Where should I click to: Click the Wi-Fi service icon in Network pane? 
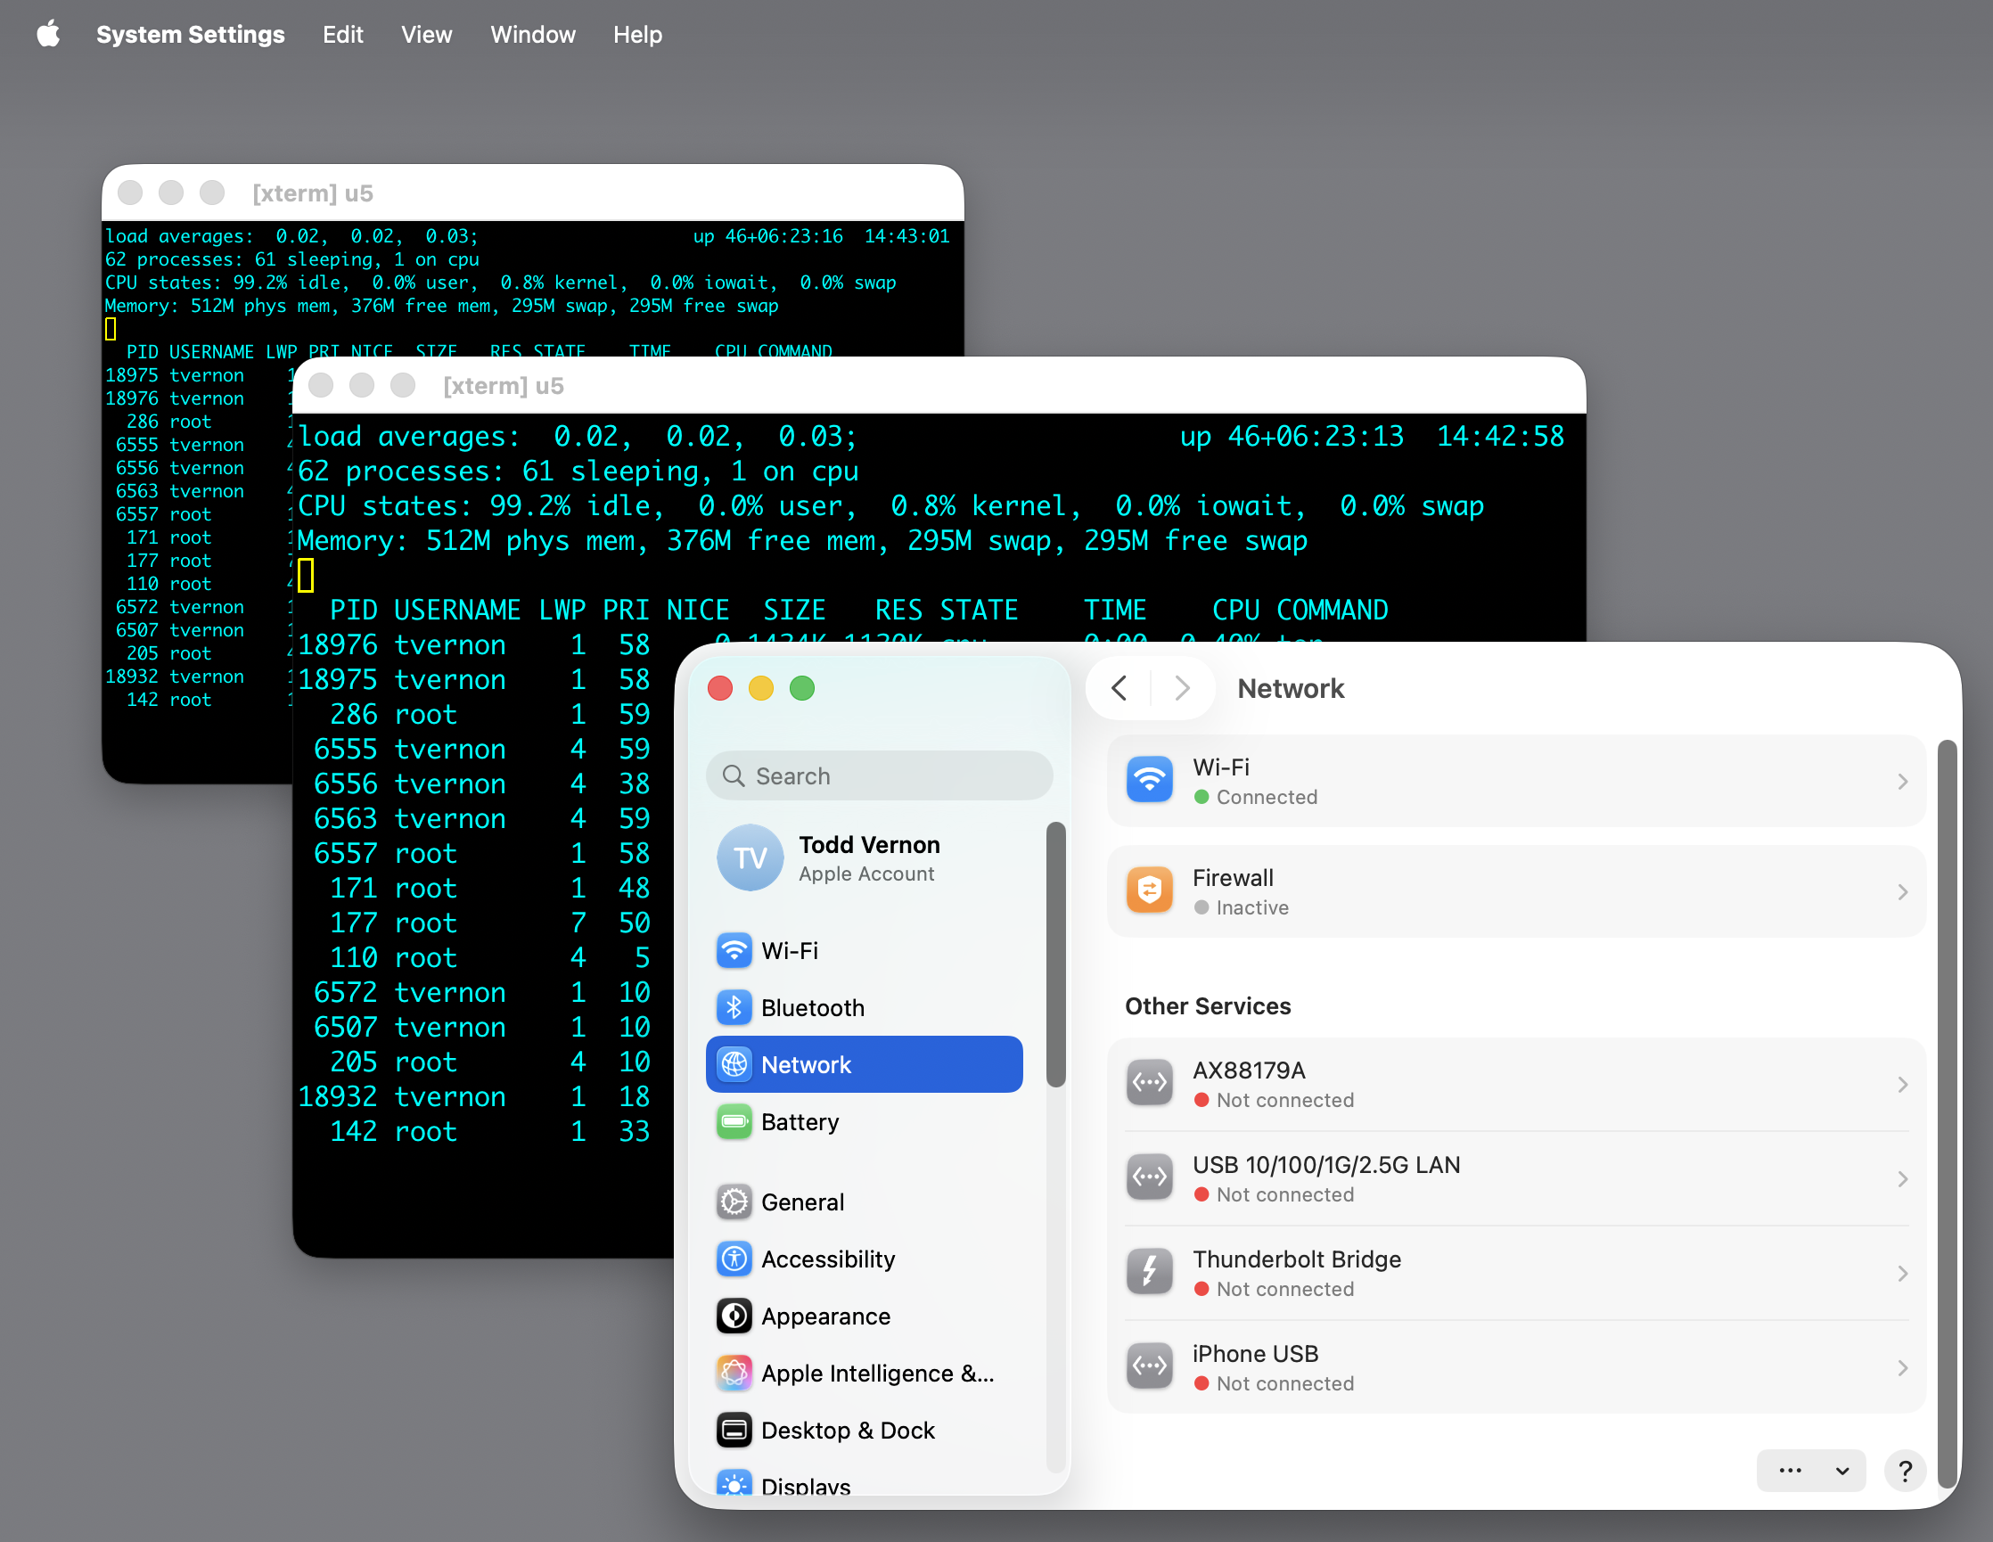click(1149, 780)
